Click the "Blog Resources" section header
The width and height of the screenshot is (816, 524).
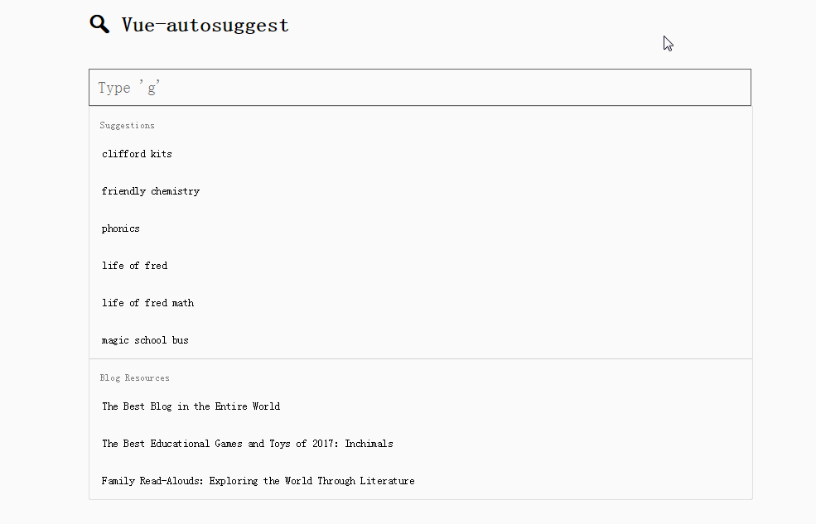134,378
